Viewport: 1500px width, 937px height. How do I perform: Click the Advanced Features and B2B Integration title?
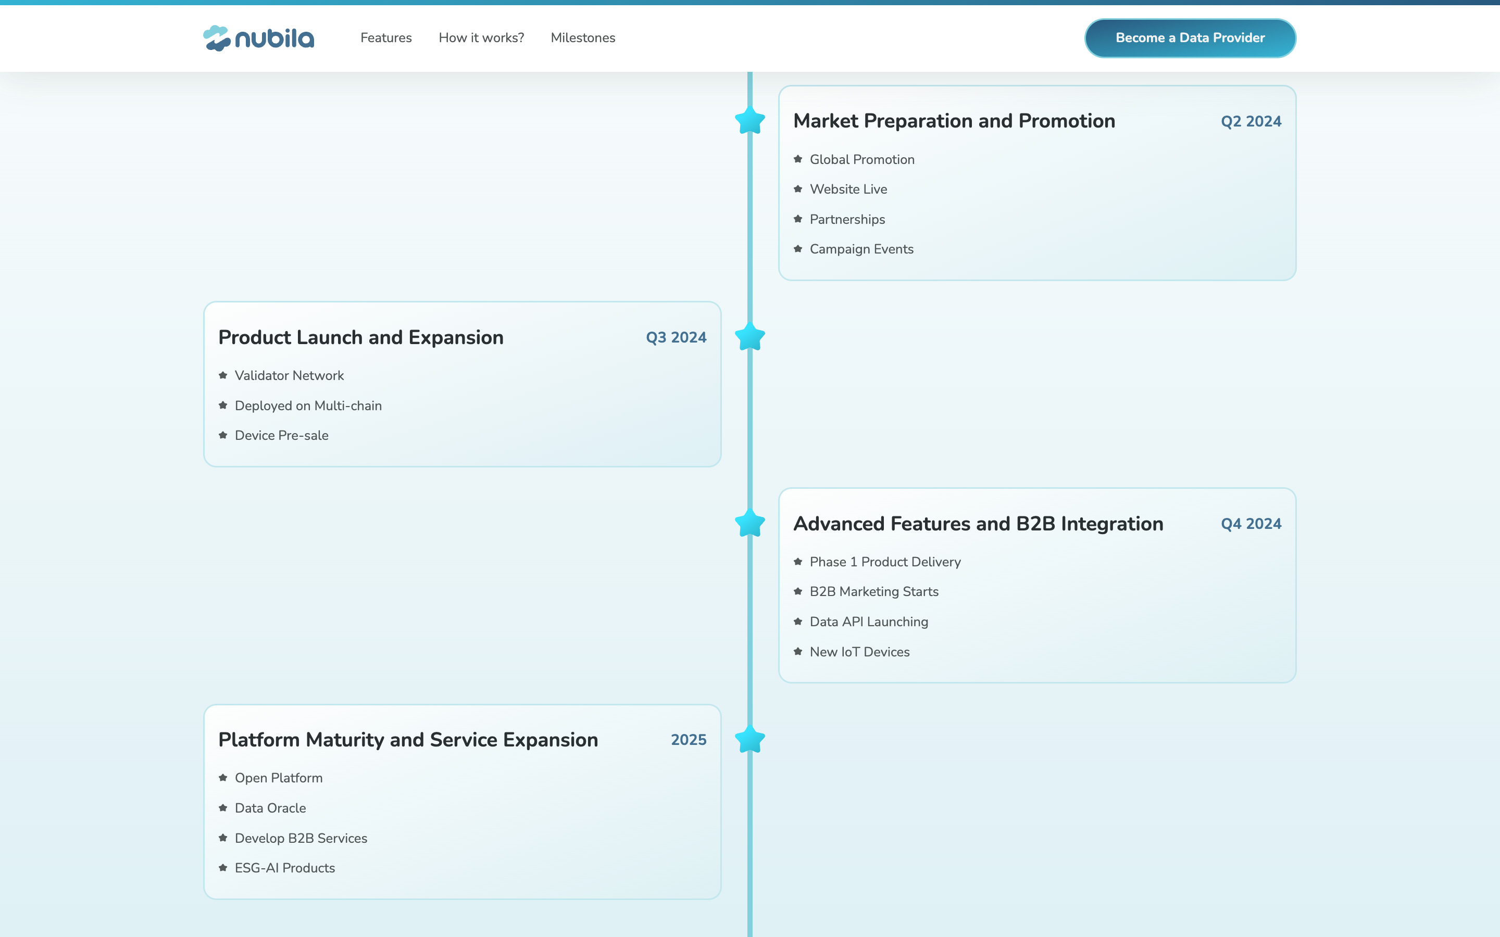978,524
